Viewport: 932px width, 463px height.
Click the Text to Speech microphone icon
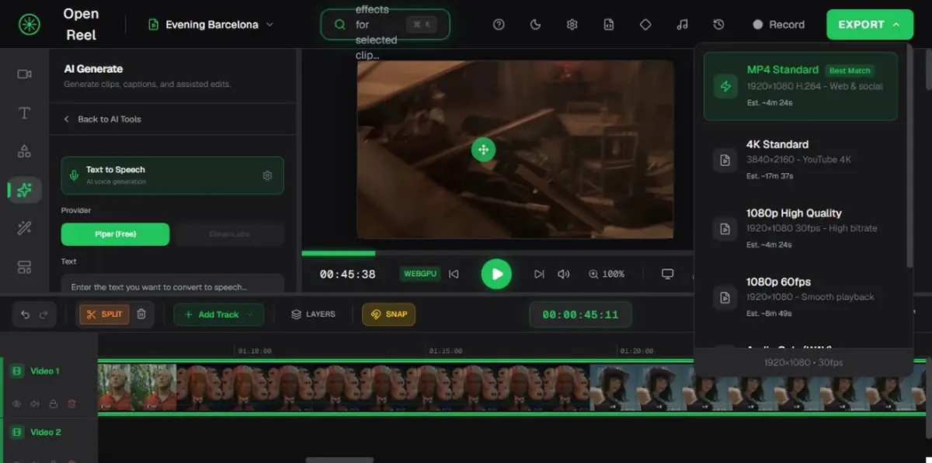pyautogui.click(x=74, y=175)
